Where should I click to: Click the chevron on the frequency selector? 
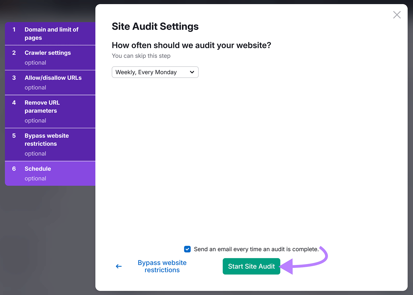(192, 72)
